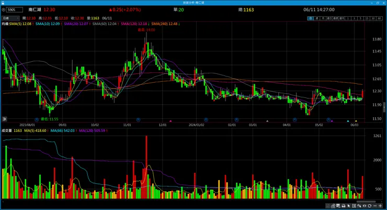Select the 還週 adjusted weekly timeframe
This screenshot has width=387, height=210.
335,18
